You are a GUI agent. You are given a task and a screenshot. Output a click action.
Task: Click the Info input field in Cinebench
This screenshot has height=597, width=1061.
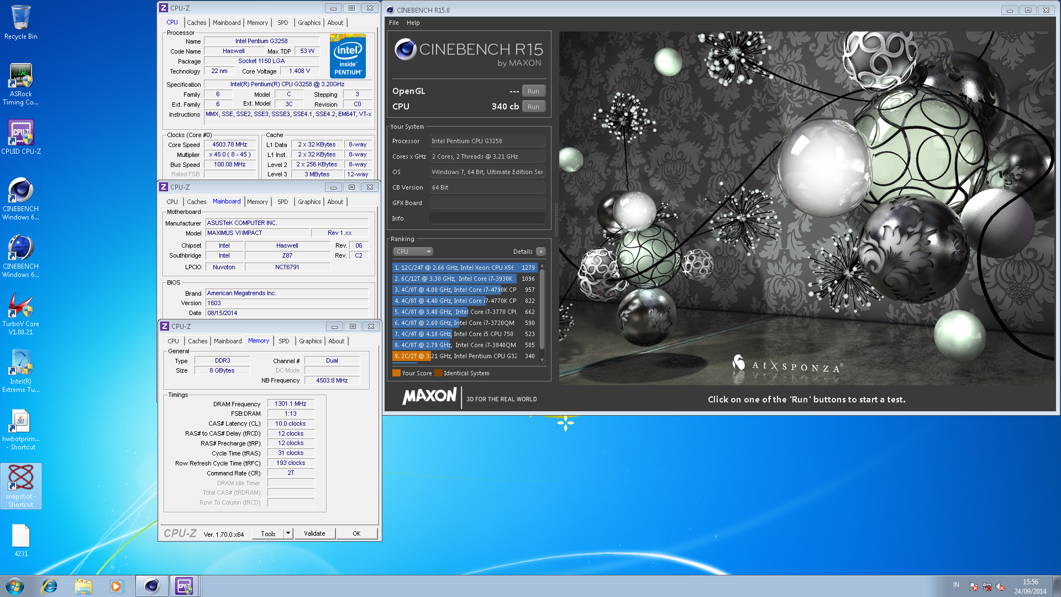coord(487,218)
